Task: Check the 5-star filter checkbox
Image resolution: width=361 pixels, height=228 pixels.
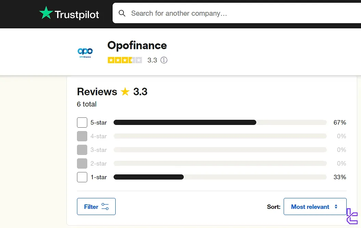Action: tap(82, 123)
